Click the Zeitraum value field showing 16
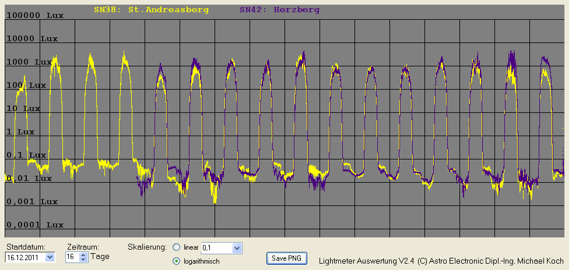Screen dimensions: 572x277 (x=71, y=257)
